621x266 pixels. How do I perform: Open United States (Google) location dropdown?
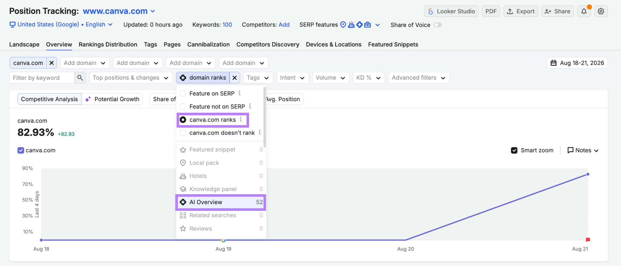[61, 25]
